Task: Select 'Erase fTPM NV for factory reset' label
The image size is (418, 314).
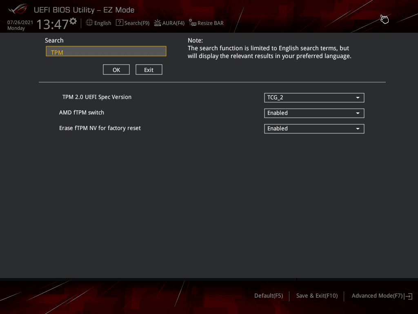Action: [x=100, y=128]
